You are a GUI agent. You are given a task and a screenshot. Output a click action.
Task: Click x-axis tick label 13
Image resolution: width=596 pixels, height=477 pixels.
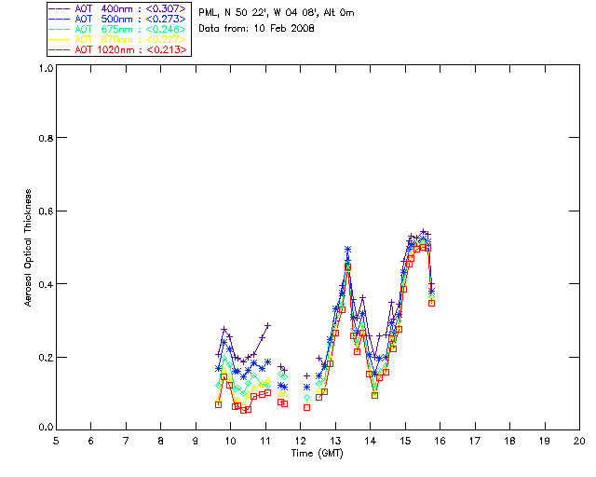pyautogui.click(x=335, y=441)
